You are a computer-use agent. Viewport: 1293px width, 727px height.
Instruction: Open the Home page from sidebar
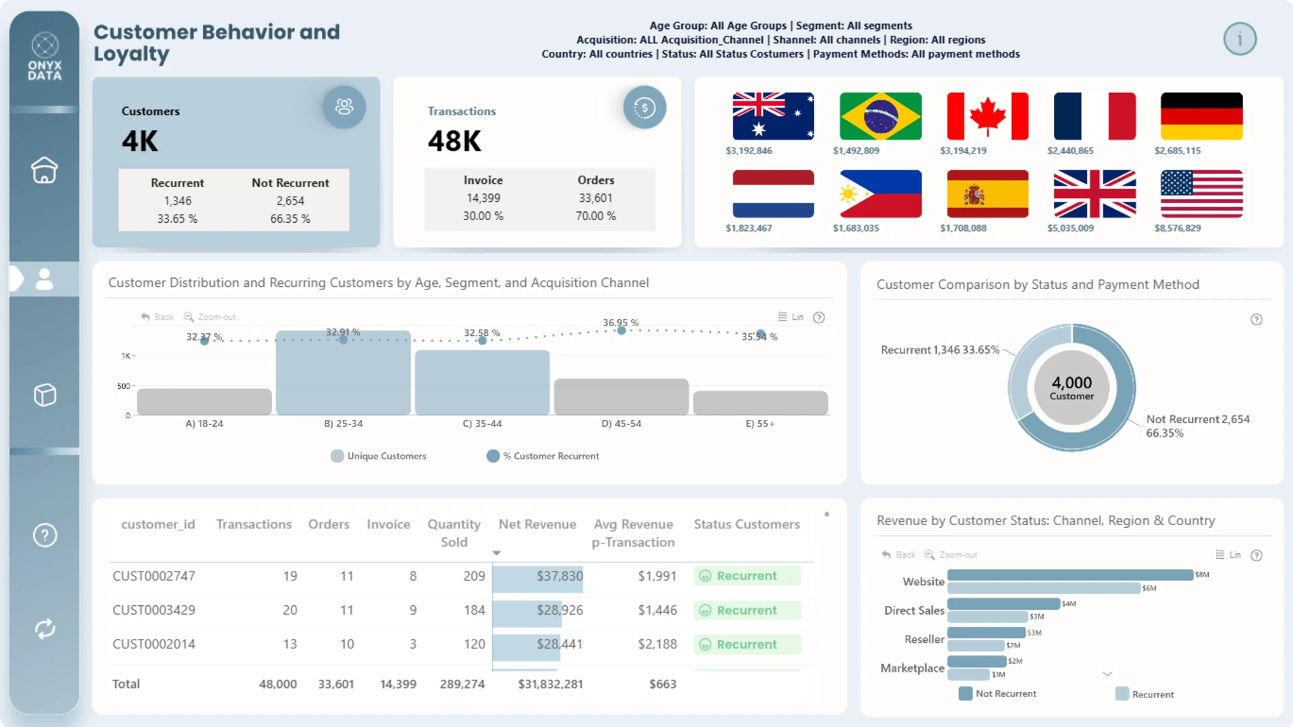coord(44,170)
